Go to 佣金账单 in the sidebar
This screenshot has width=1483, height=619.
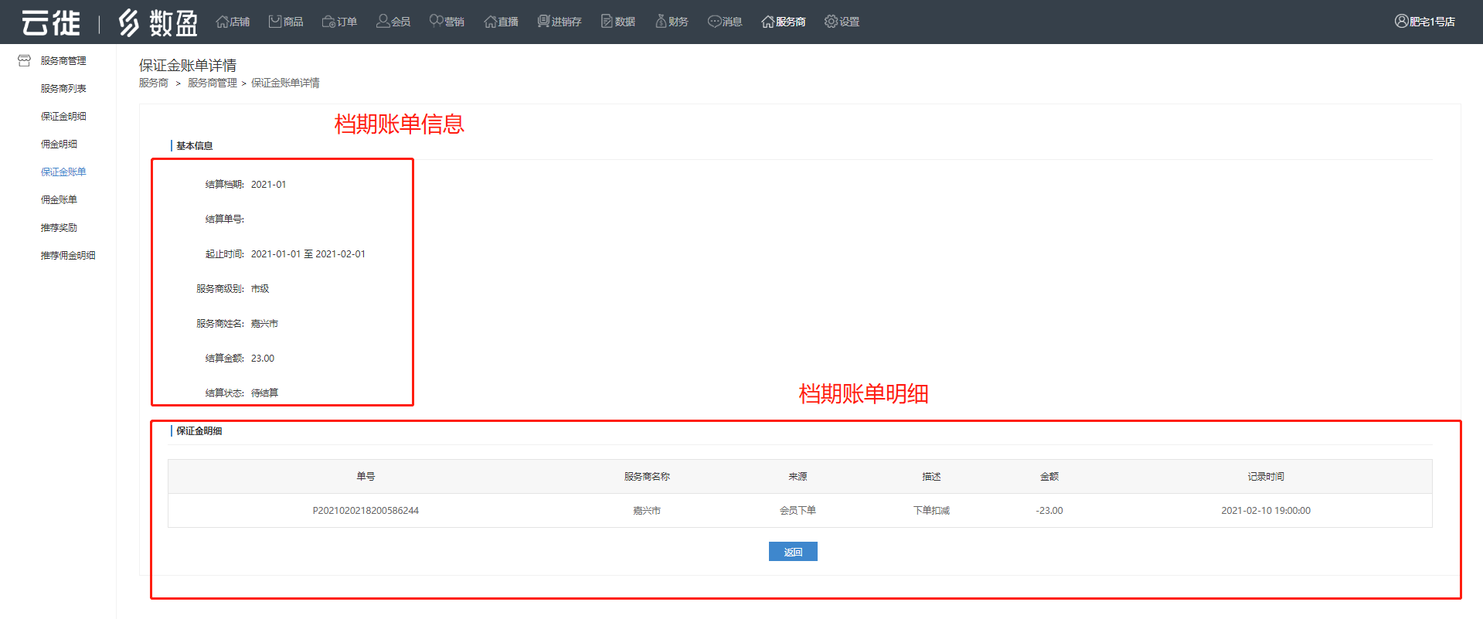[x=59, y=200]
